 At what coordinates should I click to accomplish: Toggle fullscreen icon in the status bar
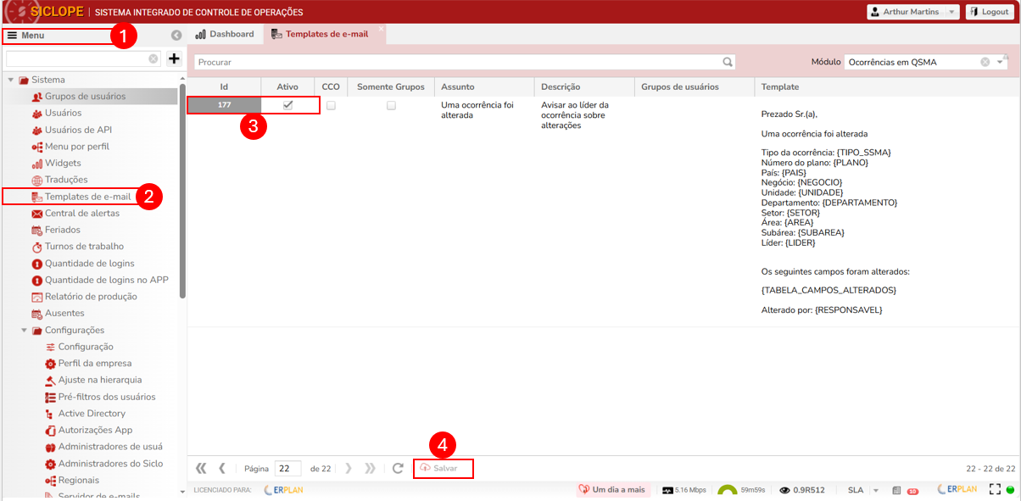pyautogui.click(x=996, y=490)
